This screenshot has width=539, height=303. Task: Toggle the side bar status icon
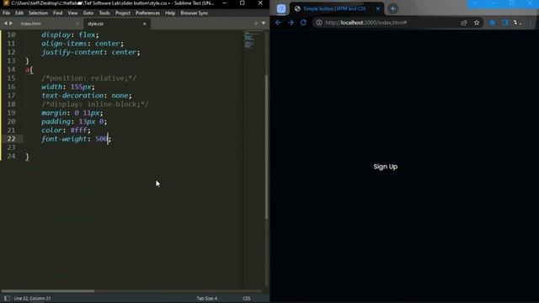point(7,298)
